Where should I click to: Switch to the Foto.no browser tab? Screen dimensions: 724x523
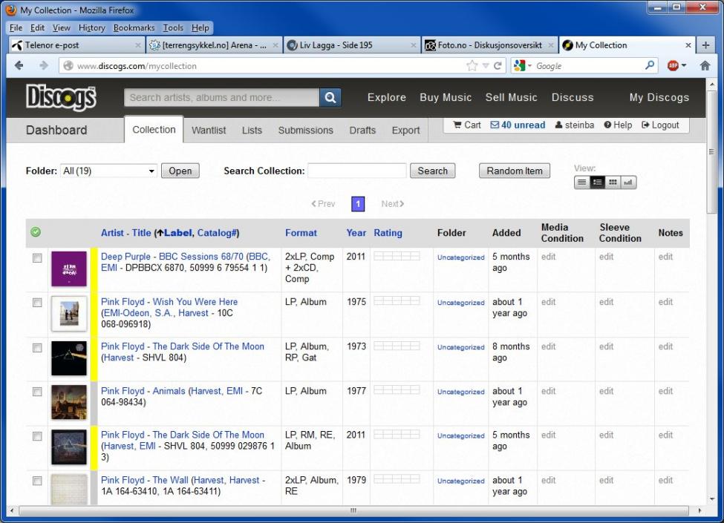point(489,45)
